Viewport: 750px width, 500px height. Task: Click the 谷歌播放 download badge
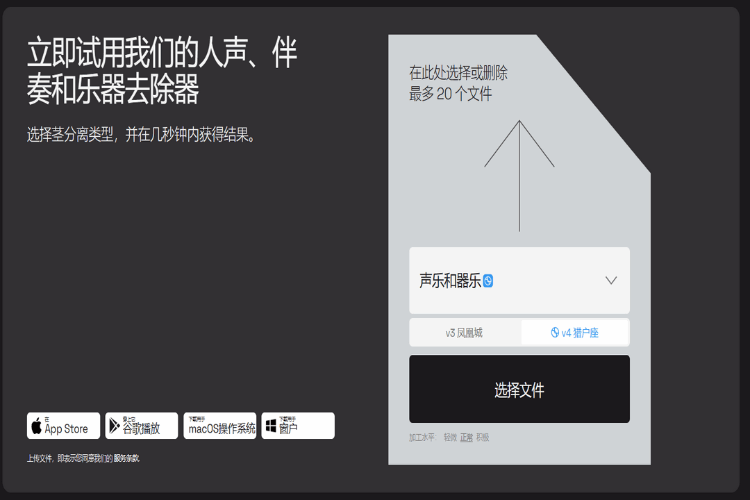coord(141,426)
